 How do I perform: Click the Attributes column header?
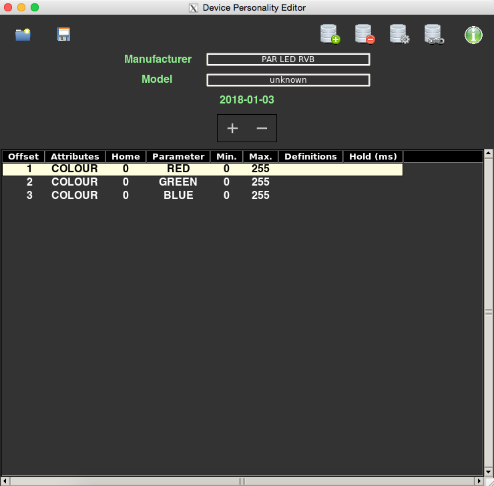point(75,157)
